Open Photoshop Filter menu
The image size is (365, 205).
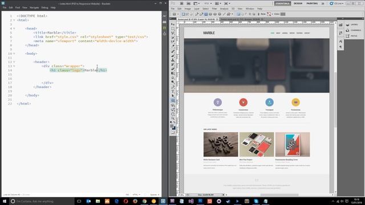pyautogui.click(x=214, y=9)
